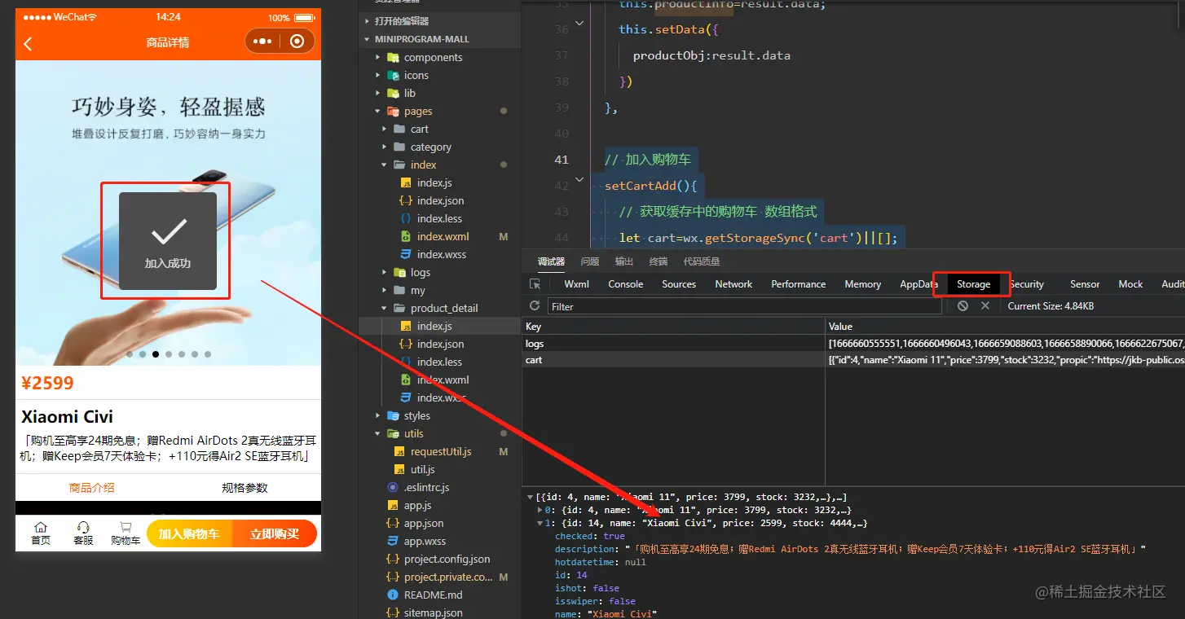The width and height of the screenshot is (1185, 619).
Task: Open index.less in the index folder
Action: pos(439,218)
